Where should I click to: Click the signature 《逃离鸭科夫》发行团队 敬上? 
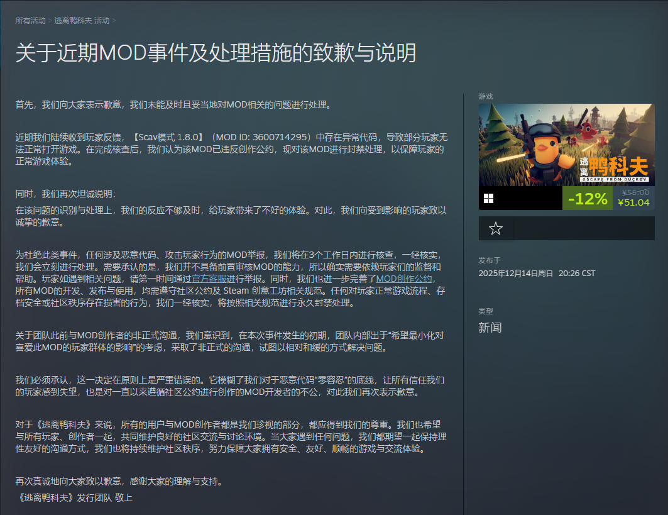pyautogui.click(x=74, y=497)
